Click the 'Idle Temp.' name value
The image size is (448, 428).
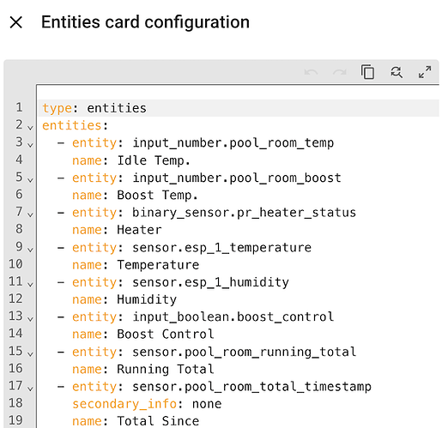coord(154,160)
